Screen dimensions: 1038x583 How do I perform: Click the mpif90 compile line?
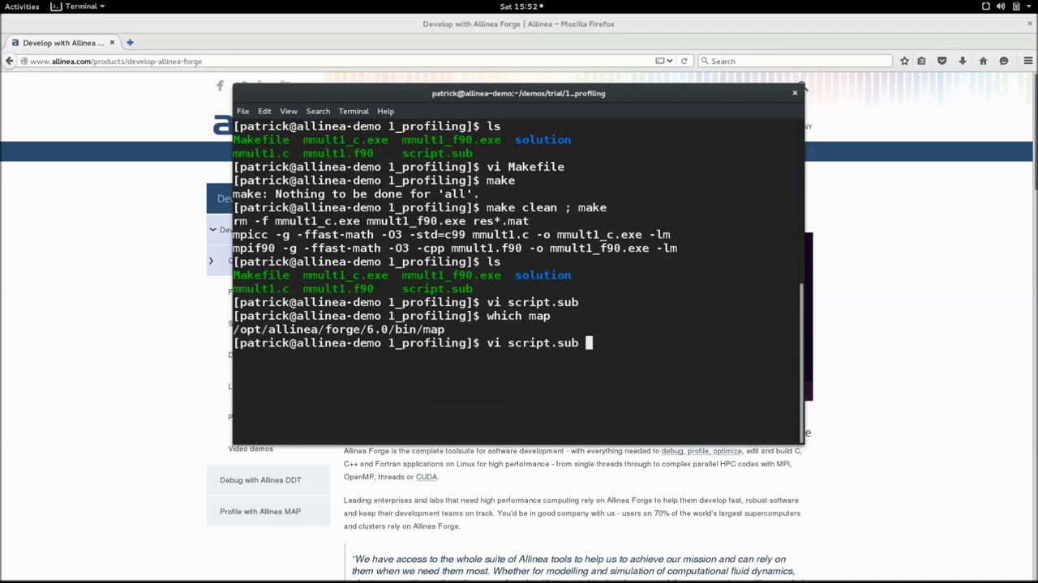coord(454,249)
